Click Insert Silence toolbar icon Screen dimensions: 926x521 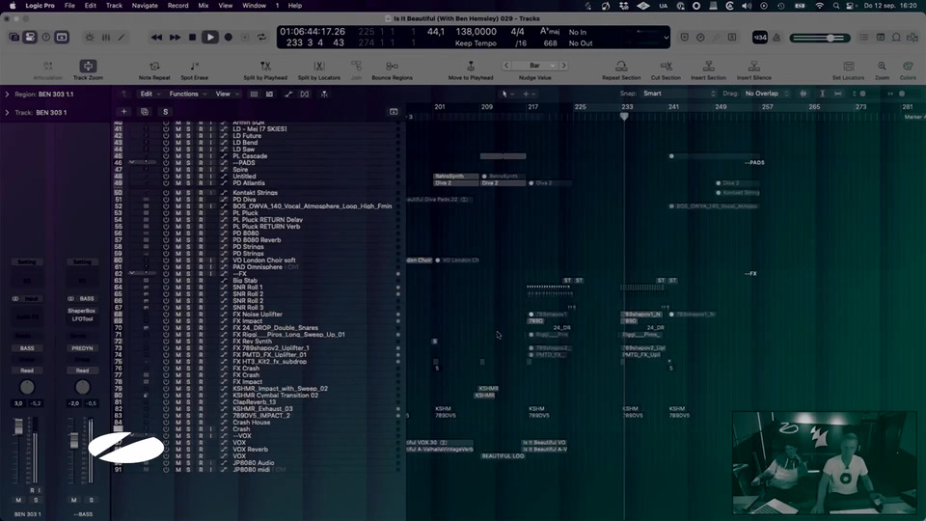754,66
